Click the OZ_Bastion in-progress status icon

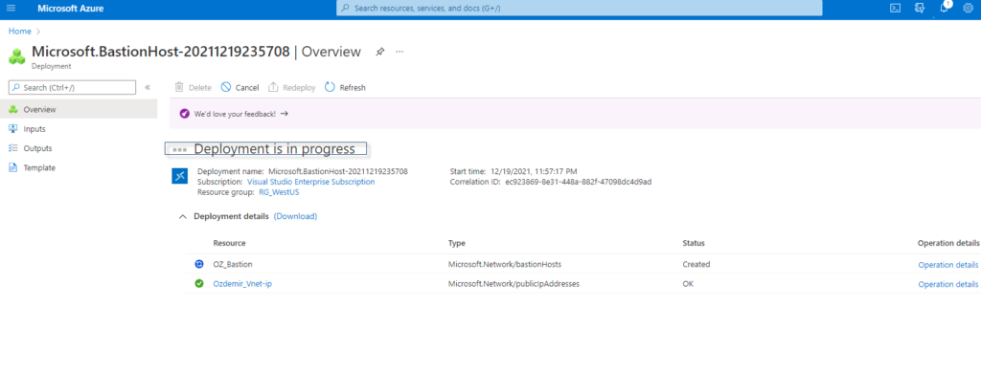click(199, 264)
